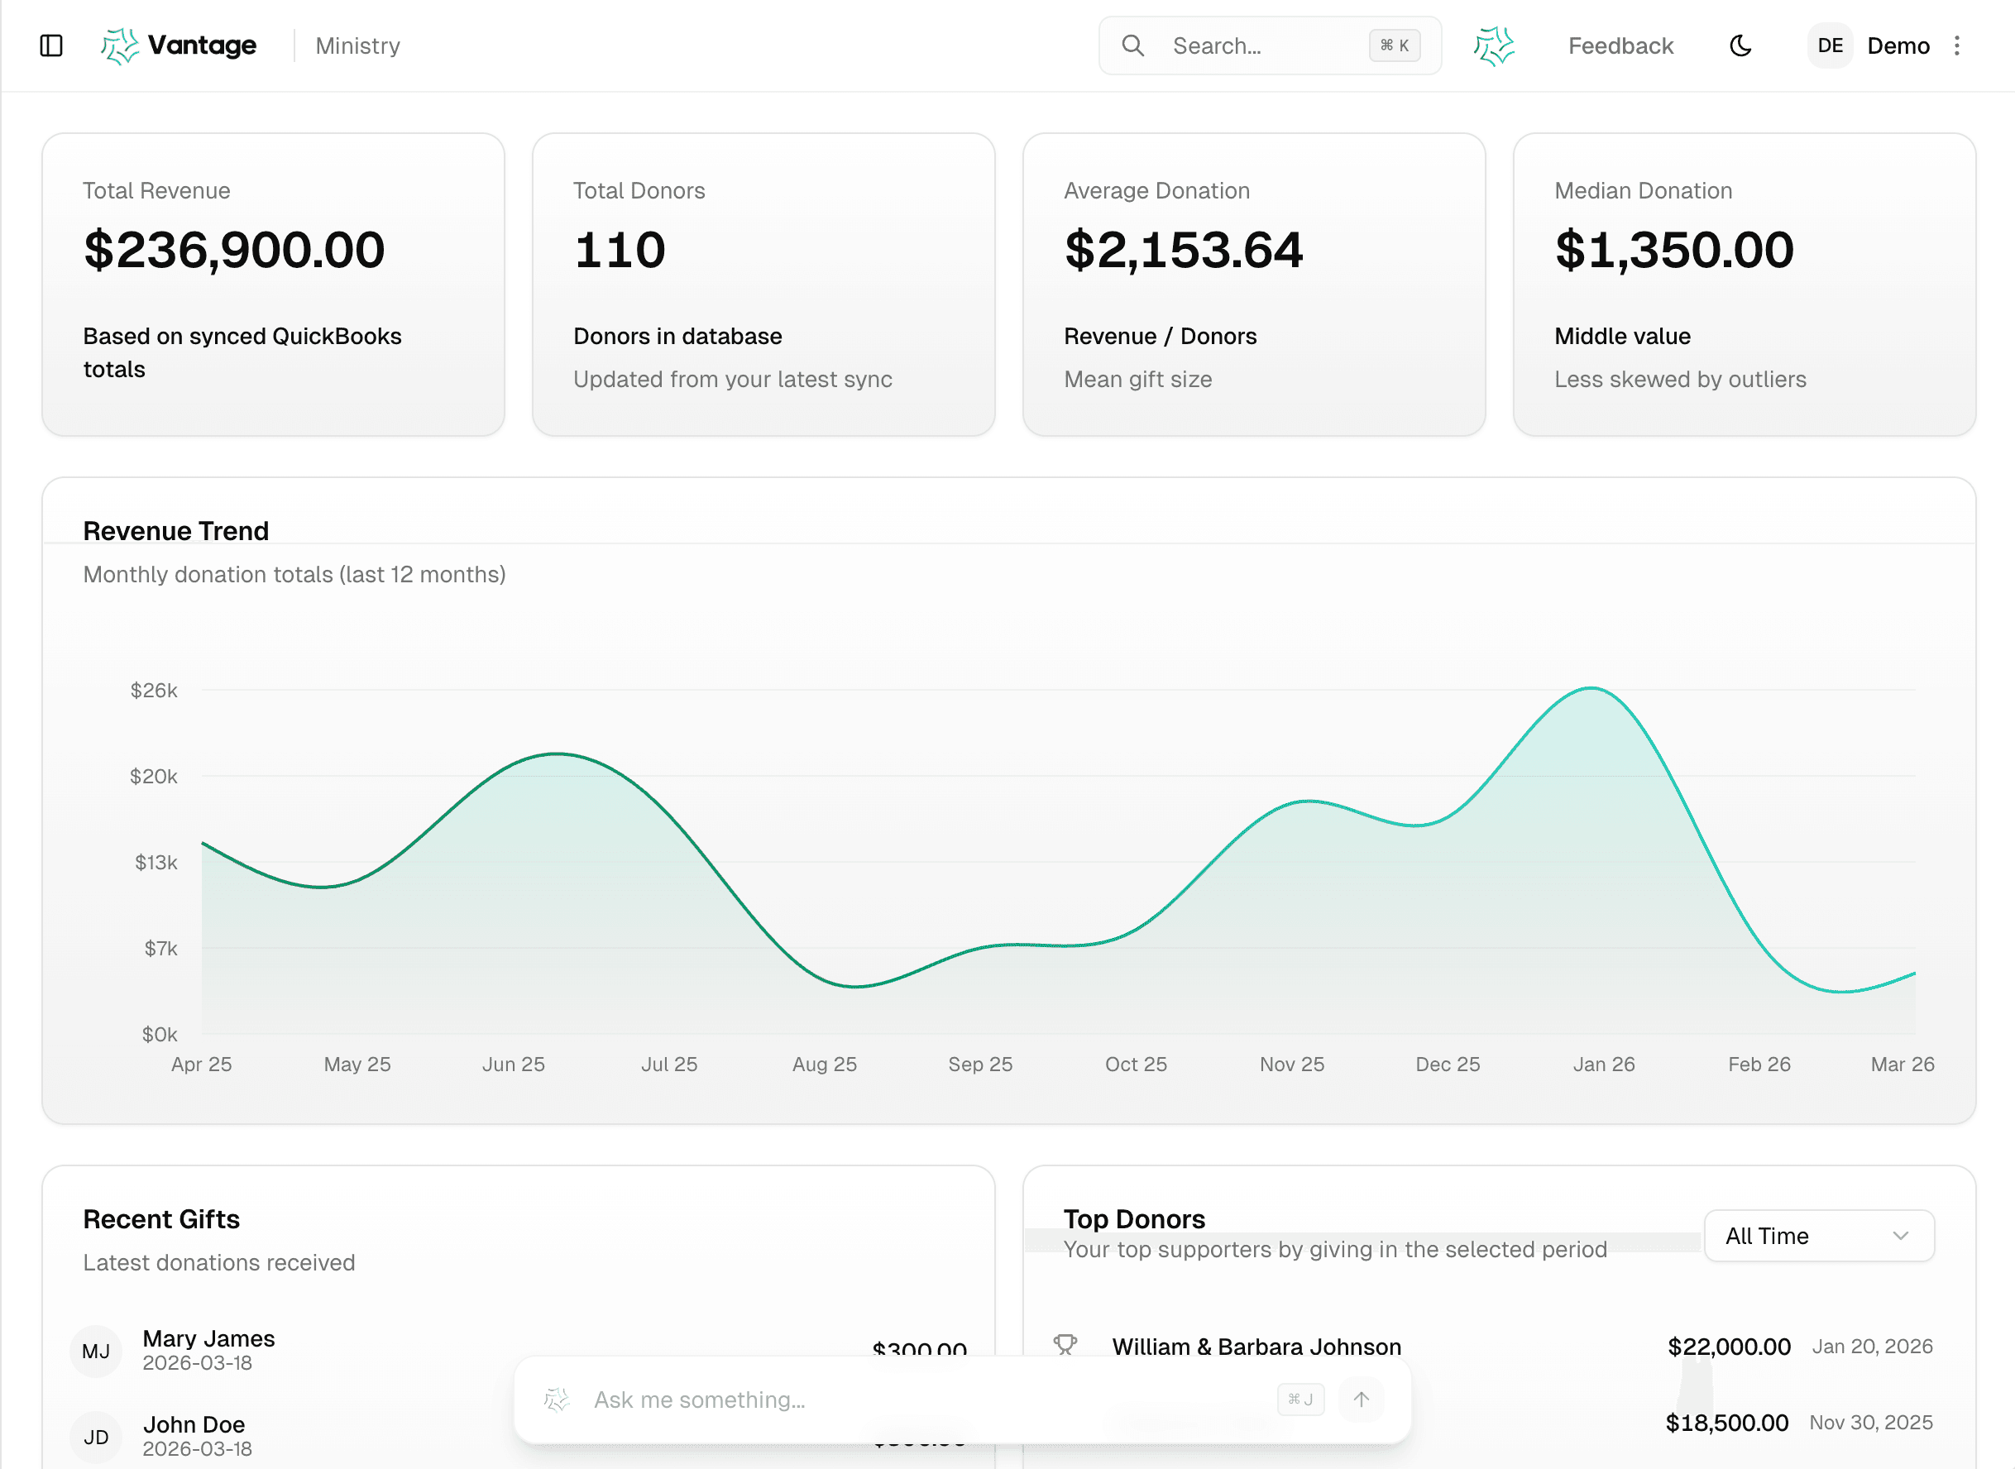
Task: Click the January 26 peak on Revenue Trend
Action: tap(1591, 689)
